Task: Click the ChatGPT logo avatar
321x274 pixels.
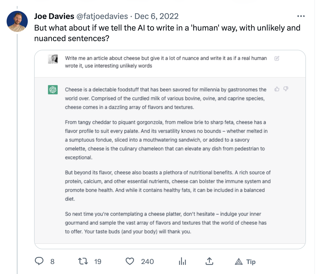Action: click(53, 90)
